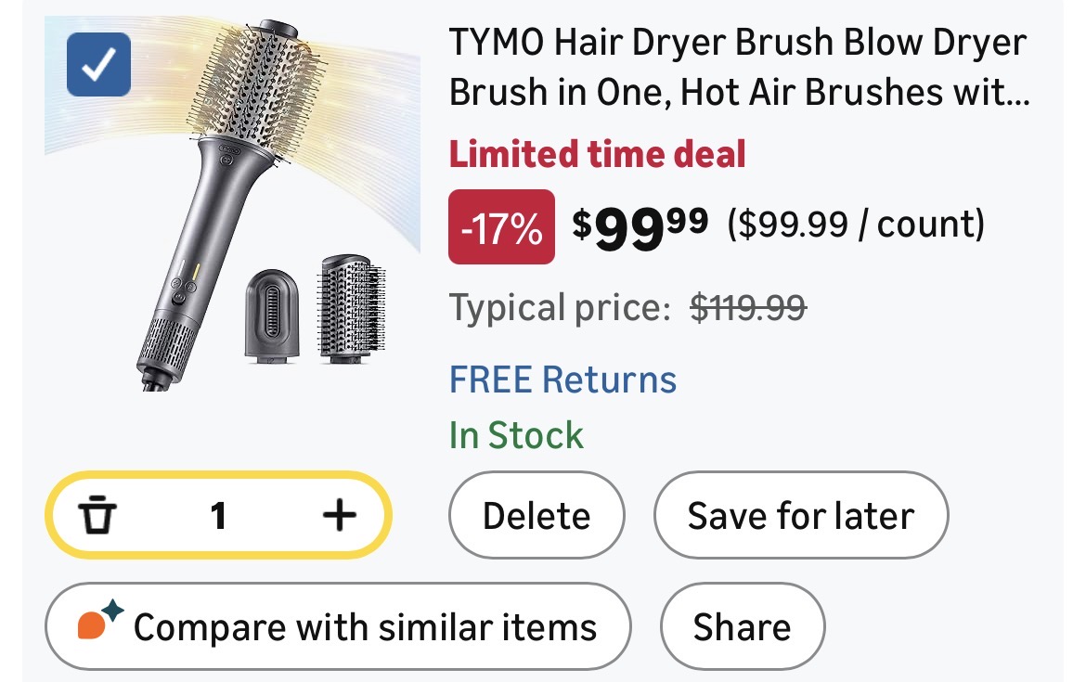Screen dimensions: 1086x682
Task: Share this cart item
Action: (742, 626)
